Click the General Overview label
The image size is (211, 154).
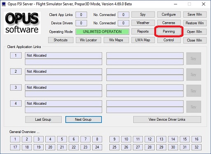24,132
